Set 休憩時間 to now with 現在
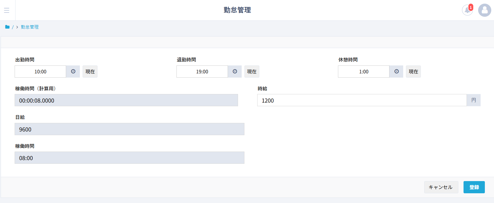This screenshot has width=494, height=203. tap(413, 72)
